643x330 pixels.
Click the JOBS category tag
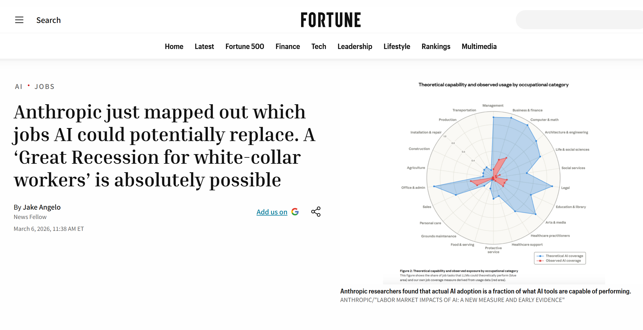44,87
